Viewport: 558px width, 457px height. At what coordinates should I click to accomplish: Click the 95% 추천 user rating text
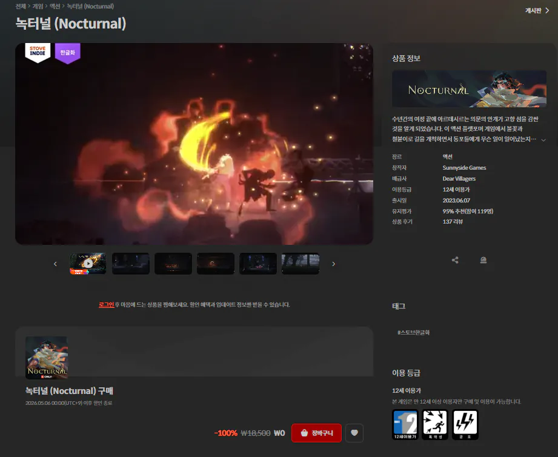coord(468,211)
